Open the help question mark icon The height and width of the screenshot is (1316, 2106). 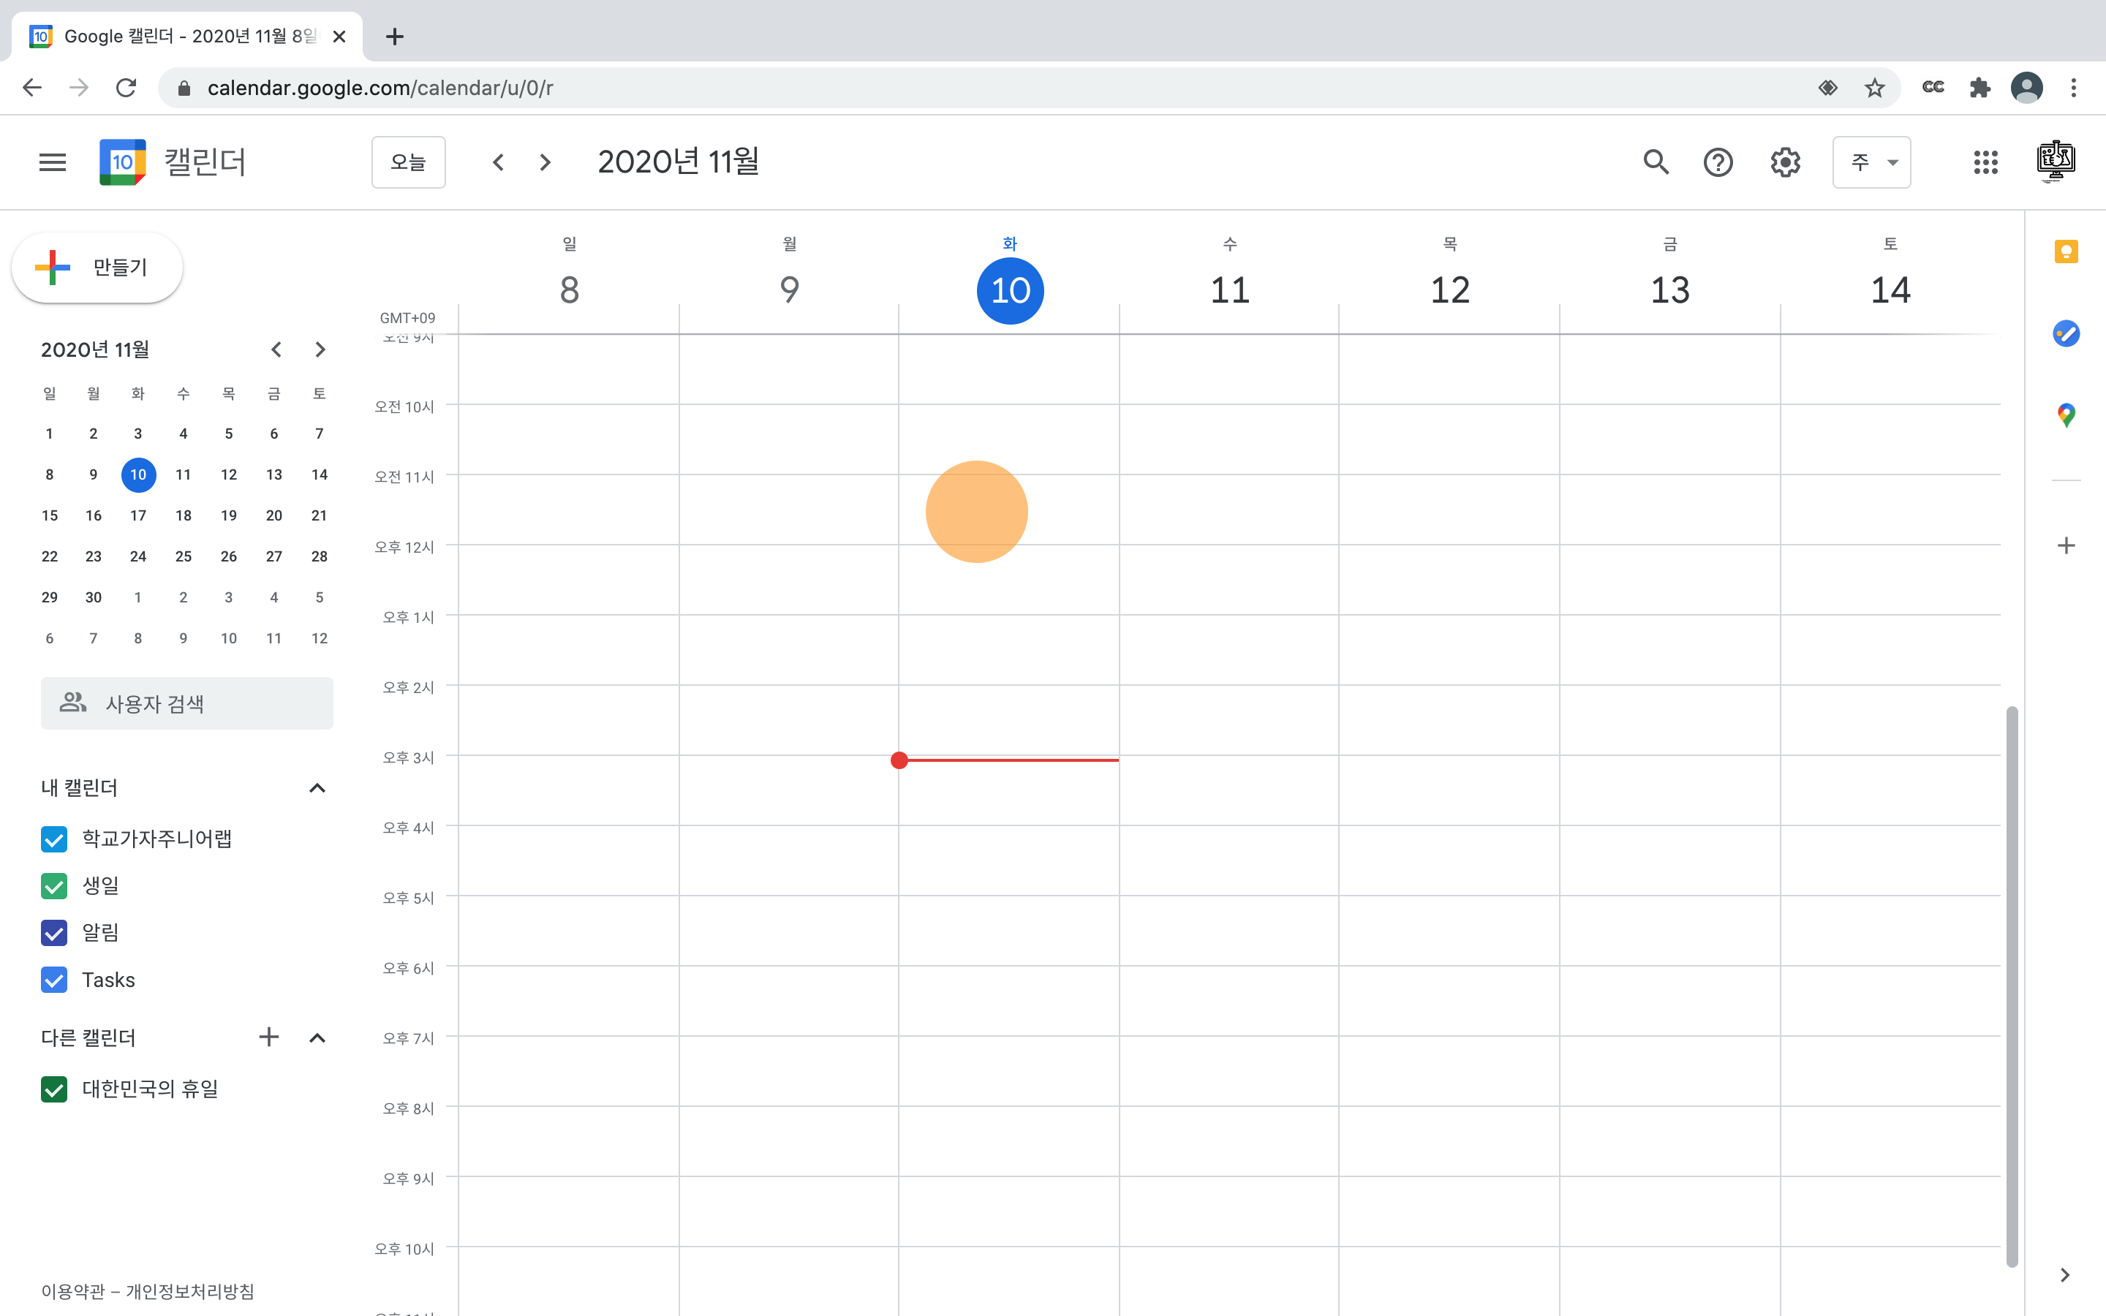[1718, 162]
